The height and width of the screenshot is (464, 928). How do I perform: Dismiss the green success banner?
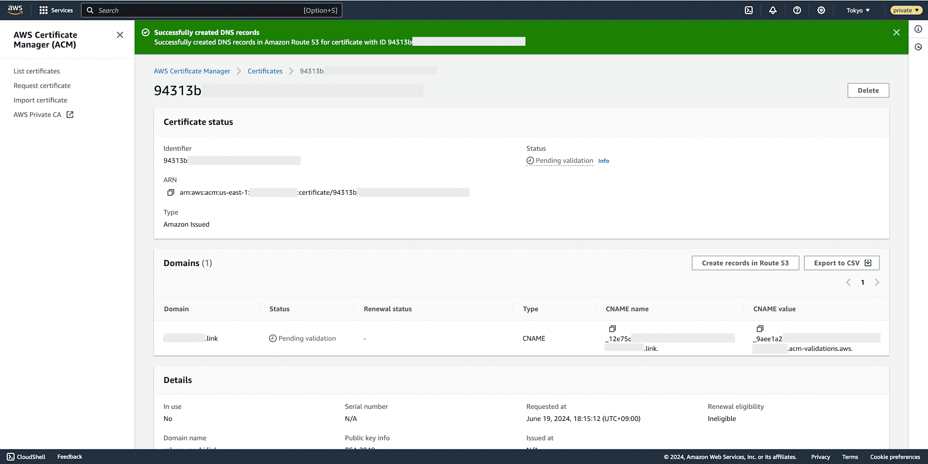click(896, 32)
